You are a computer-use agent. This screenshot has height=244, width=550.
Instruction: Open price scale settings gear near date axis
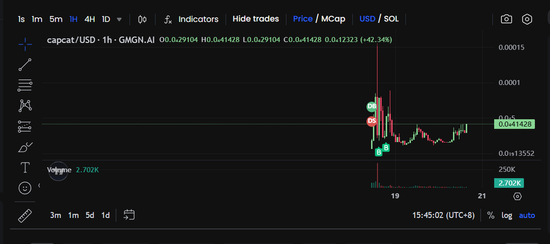pos(517,196)
